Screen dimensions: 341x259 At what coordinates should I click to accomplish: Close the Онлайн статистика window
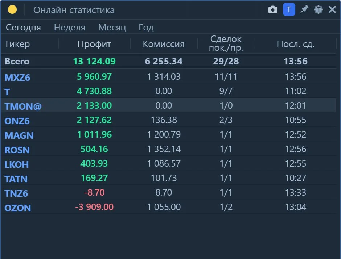tap(332, 9)
